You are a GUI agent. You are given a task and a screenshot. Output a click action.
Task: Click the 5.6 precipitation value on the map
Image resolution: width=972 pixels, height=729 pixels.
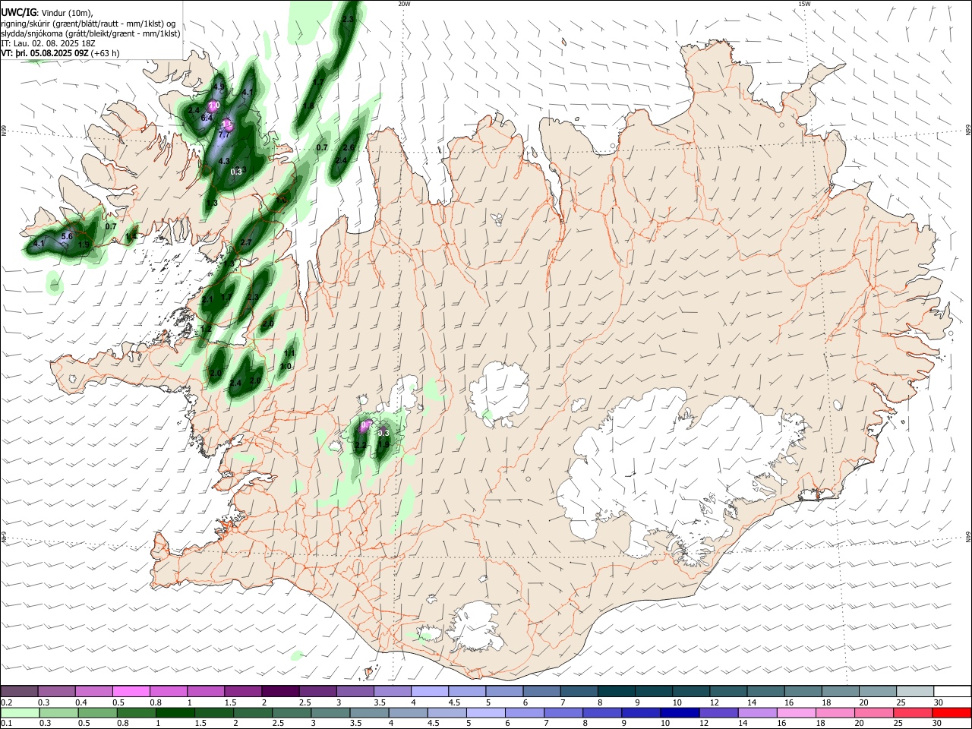coord(67,236)
